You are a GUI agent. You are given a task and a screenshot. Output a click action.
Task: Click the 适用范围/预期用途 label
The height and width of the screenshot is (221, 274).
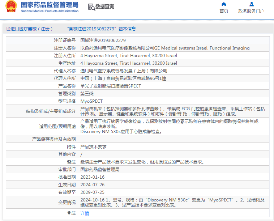(57, 126)
